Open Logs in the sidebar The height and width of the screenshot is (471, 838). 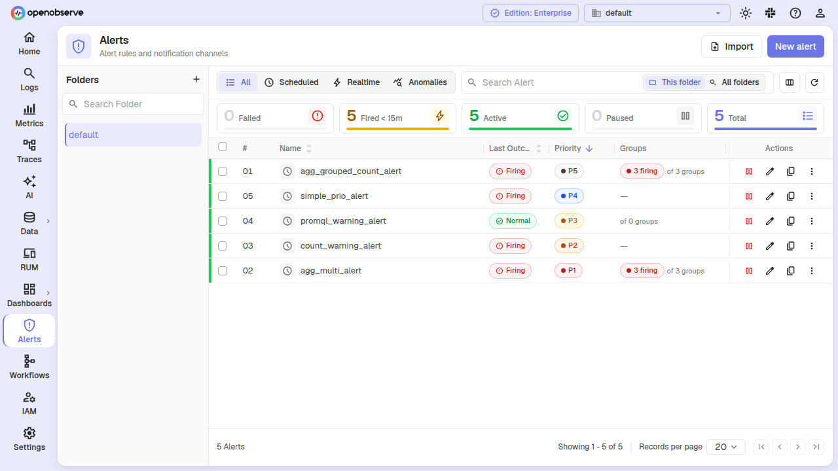(x=29, y=80)
